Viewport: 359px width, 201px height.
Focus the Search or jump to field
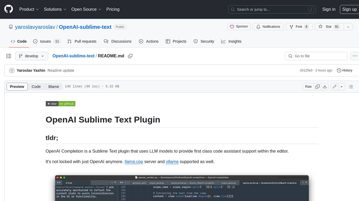click(272, 9)
